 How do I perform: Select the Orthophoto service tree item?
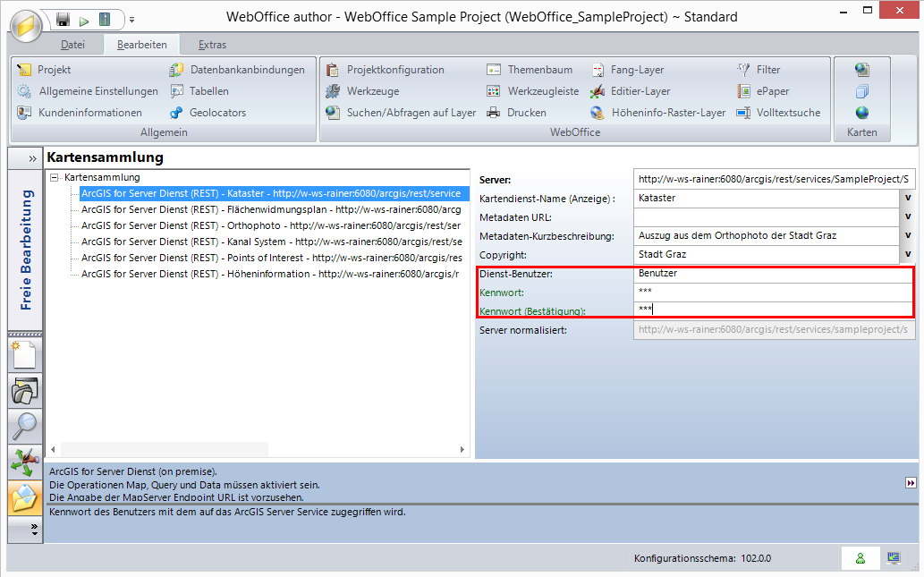[270, 225]
